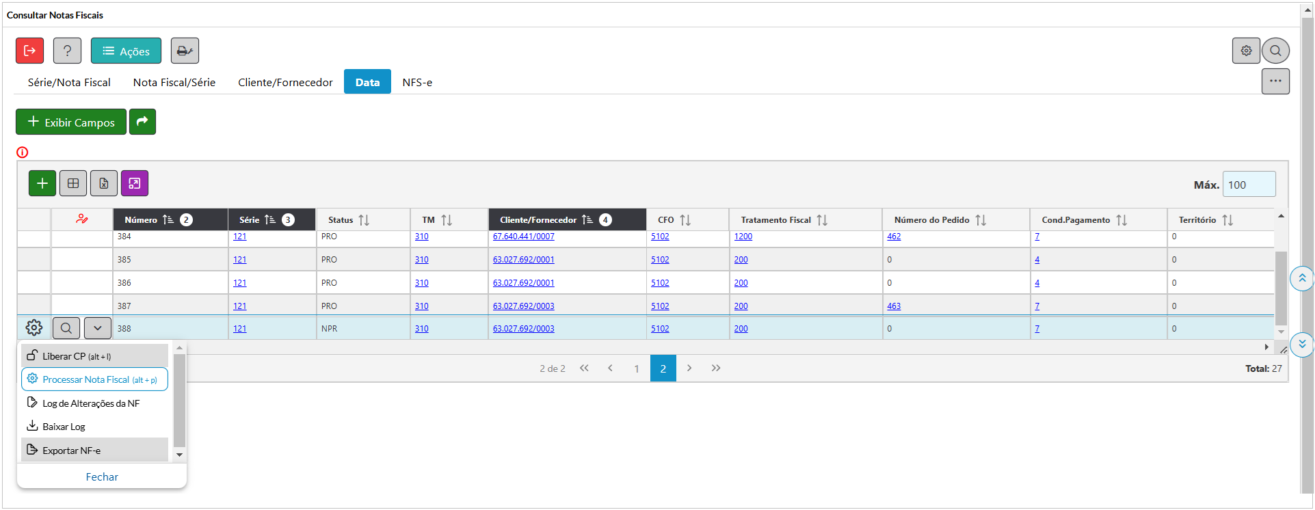Click the Exibir Campos button
Screen dimensions: 1315x510
point(71,122)
